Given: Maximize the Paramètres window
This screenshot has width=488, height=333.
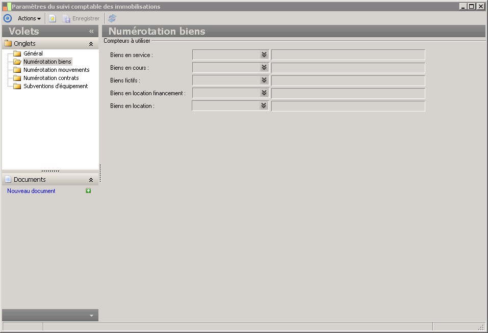Looking at the screenshot, I should click(x=472, y=6).
